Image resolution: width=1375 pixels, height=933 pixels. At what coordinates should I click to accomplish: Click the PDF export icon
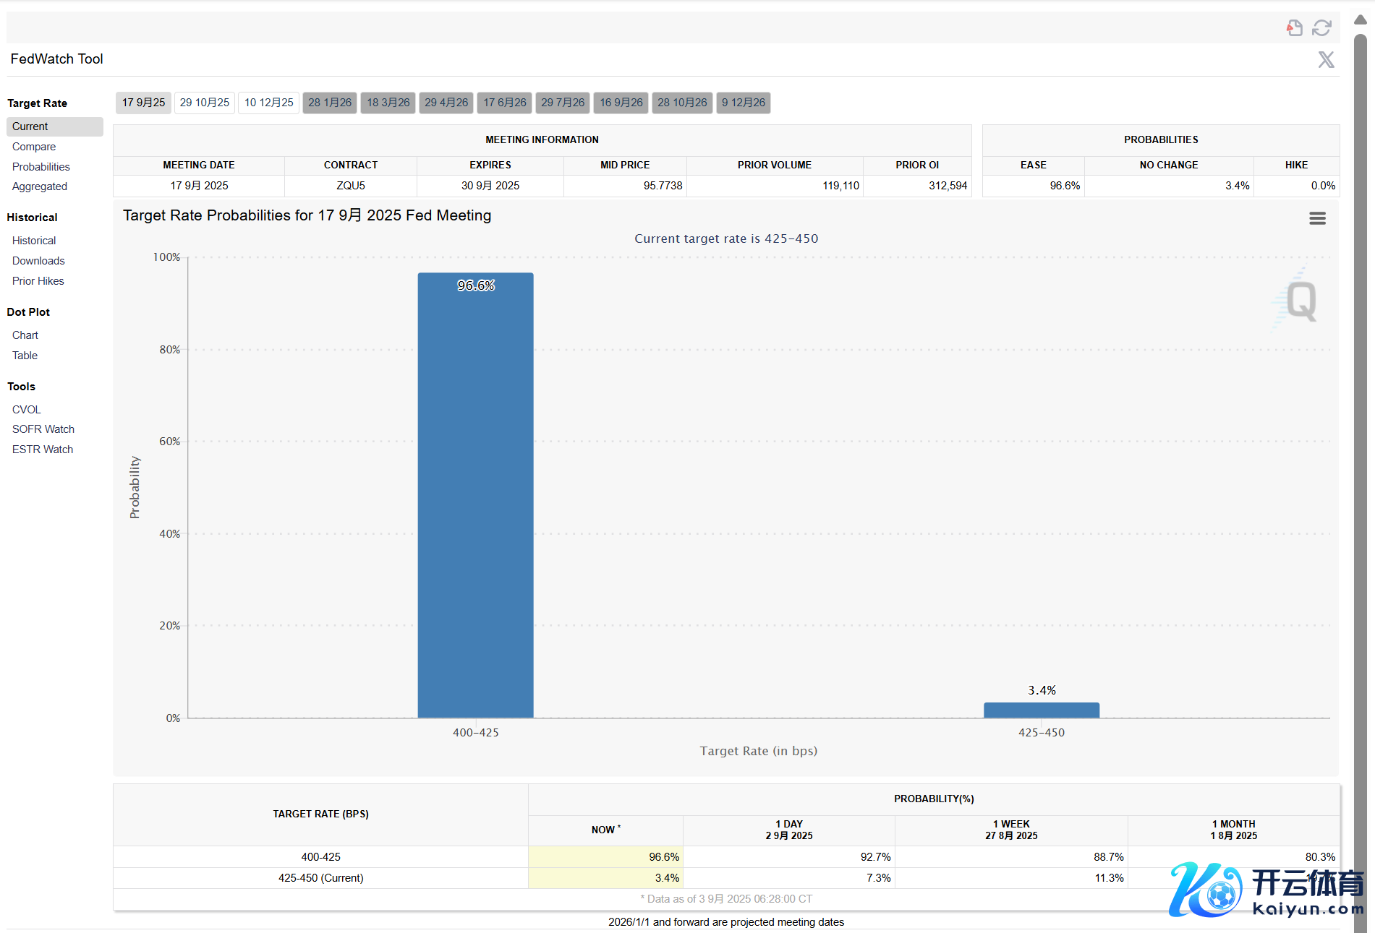pos(1294,28)
